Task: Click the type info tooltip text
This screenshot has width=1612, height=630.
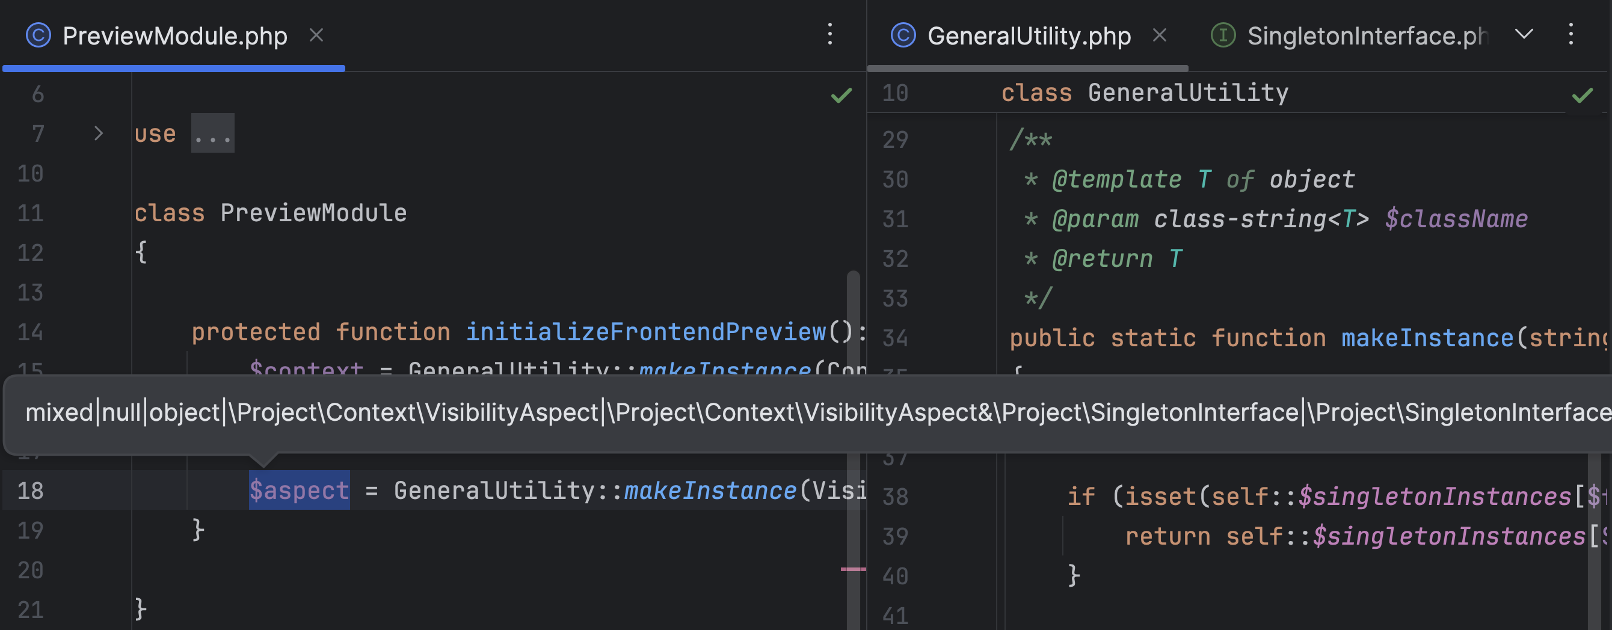Action: (819, 412)
